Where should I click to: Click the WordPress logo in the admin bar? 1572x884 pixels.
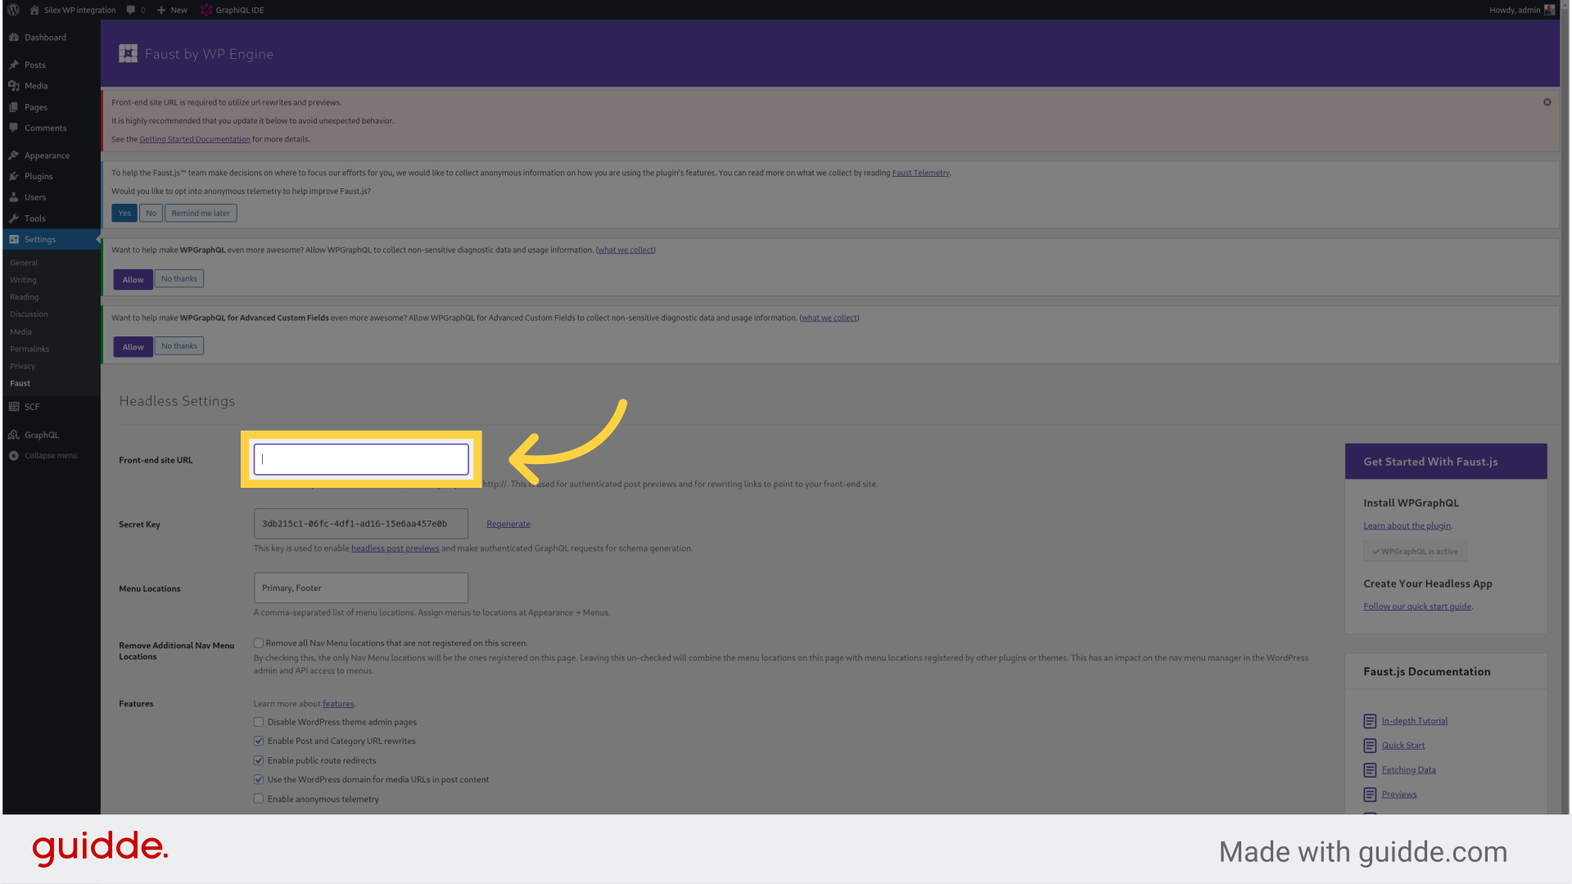coord(13,10)
